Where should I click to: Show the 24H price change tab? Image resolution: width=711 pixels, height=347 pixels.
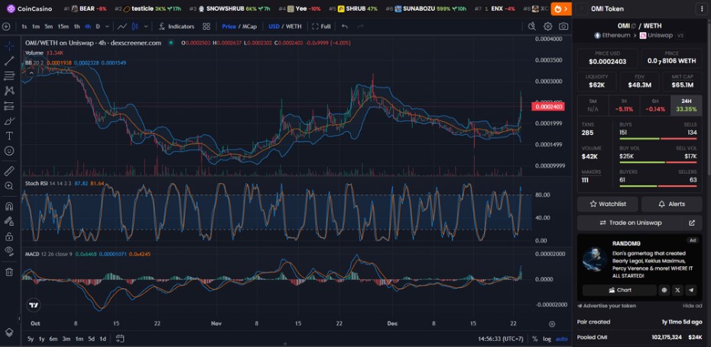coord(686,105)
